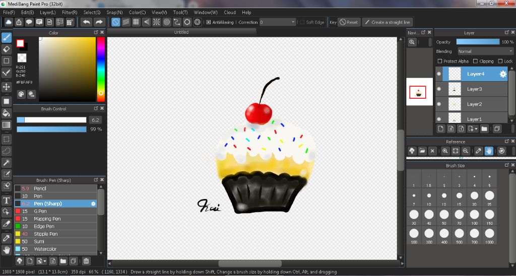516x276 pixels.
Task: Adjust the brush size slider
Action: pyautogui.click(x=52, y=120)
